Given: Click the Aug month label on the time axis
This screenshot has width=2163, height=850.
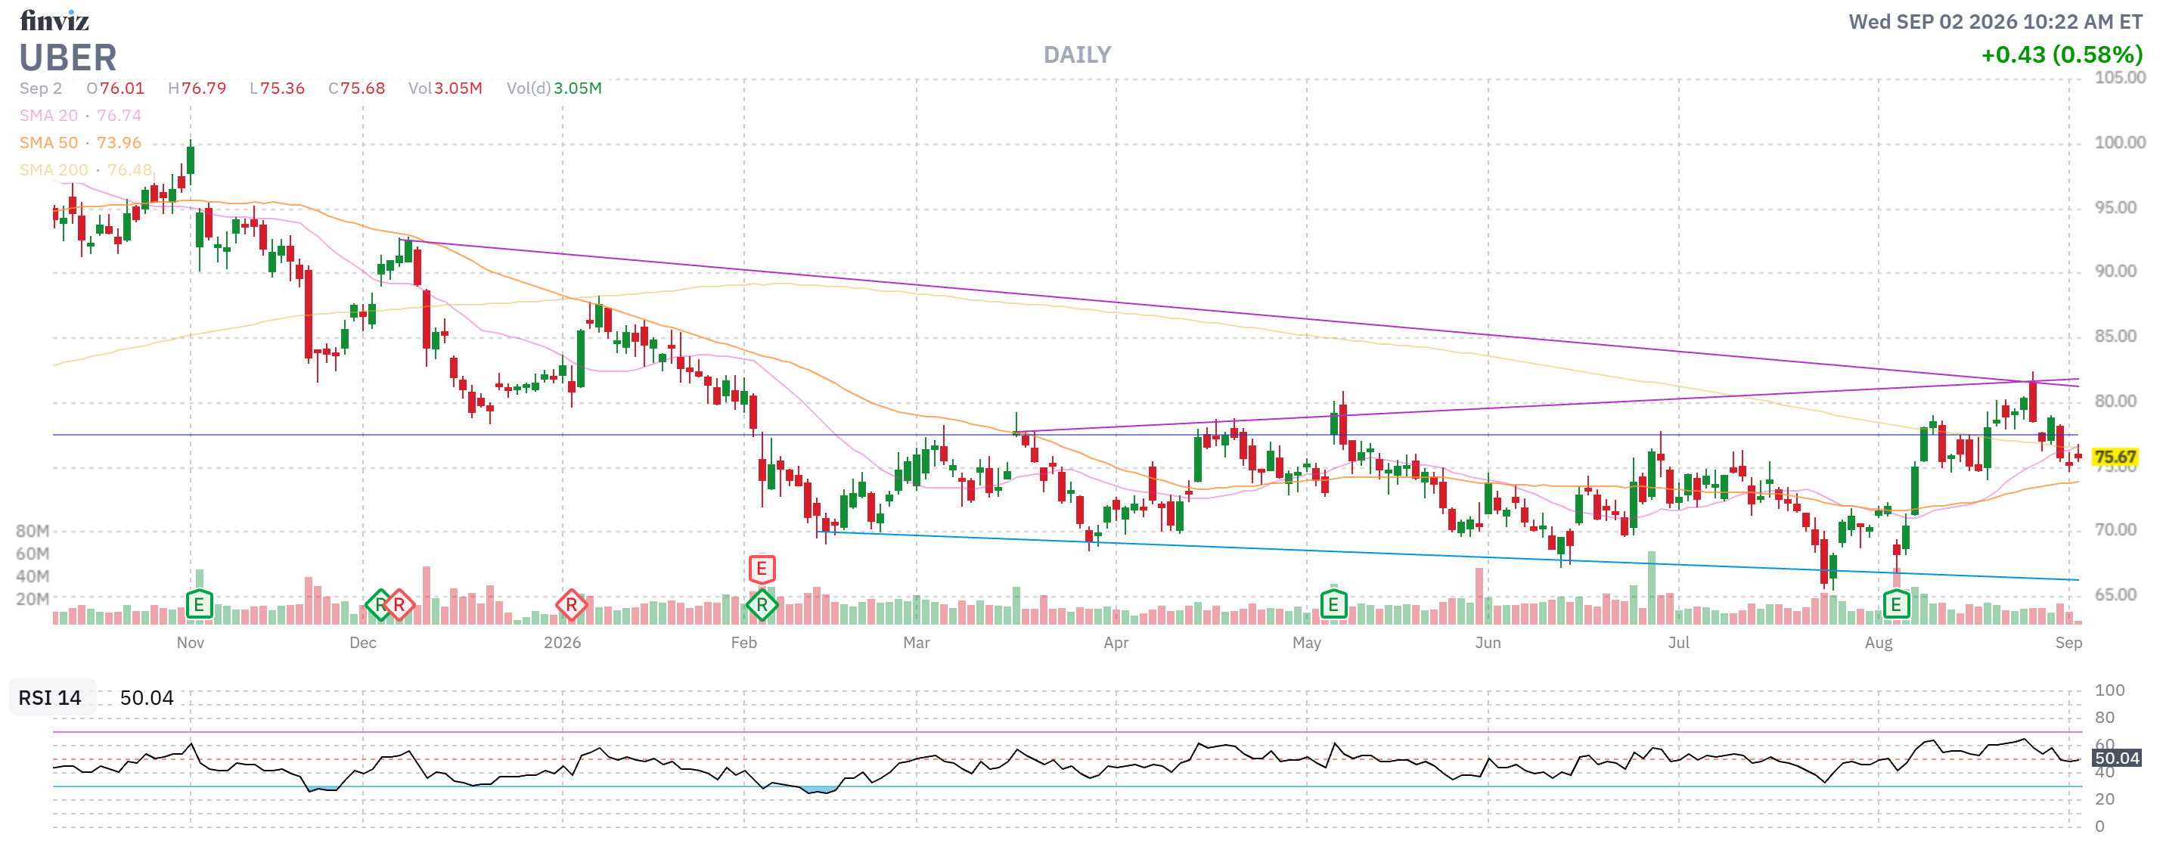Looking at the screenshot, I should pos(1879,643).
